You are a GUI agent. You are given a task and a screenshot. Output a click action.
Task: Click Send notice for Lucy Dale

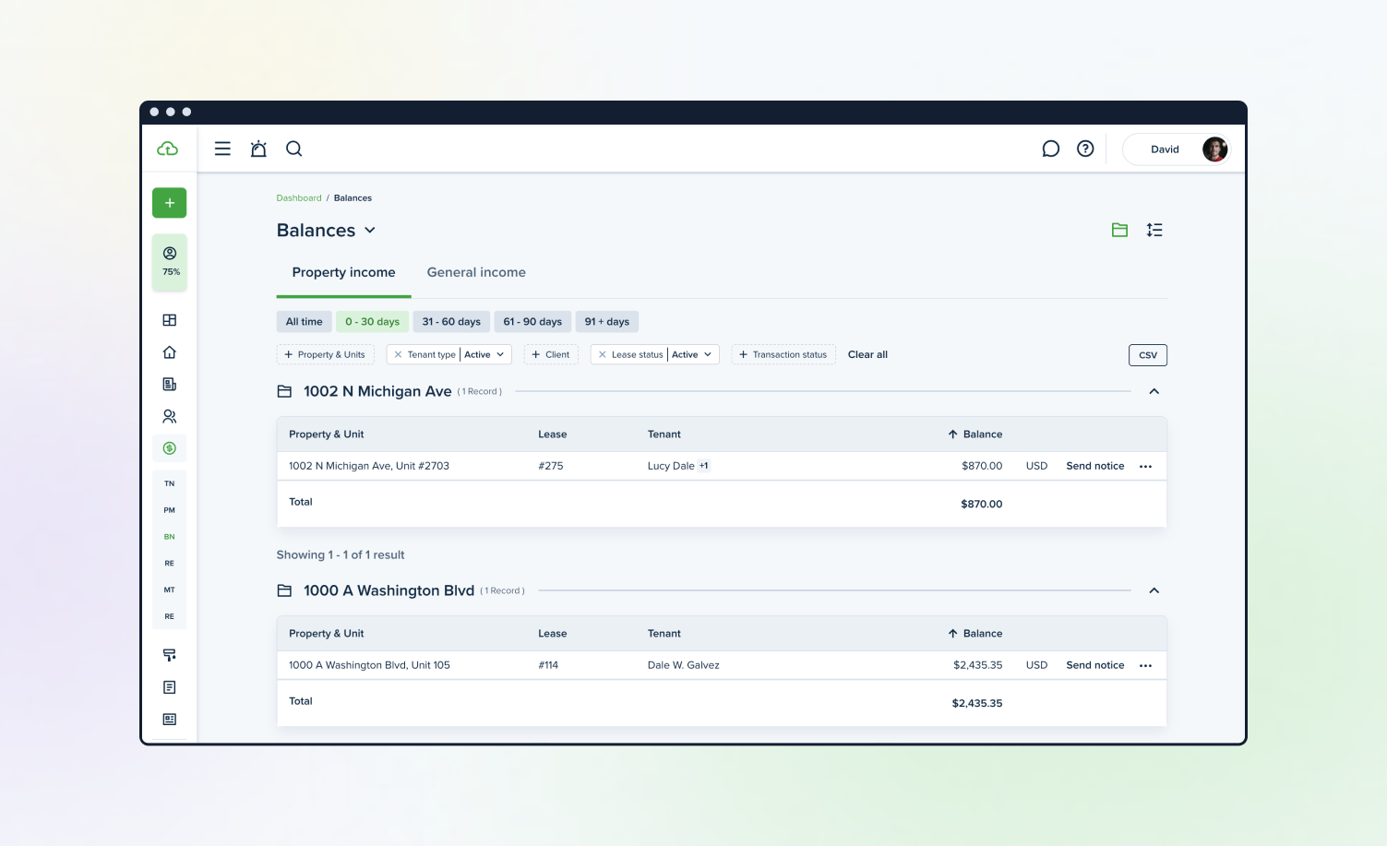(1094, 466)
